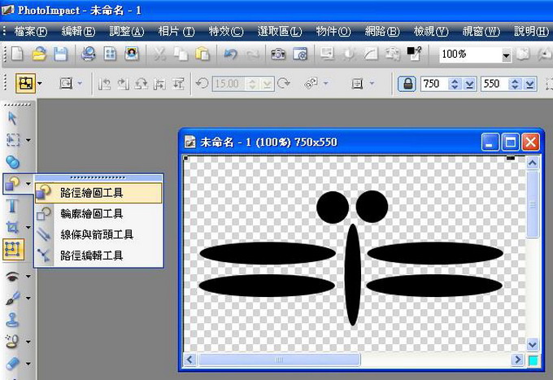Viewport: 553px width, 380px height.
Task: Expand the Path tool flyout arrow
Action: pyautogui.click(x=28, y=184)
